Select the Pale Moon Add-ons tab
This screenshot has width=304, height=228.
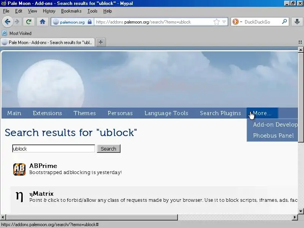[x=48, y=42]
